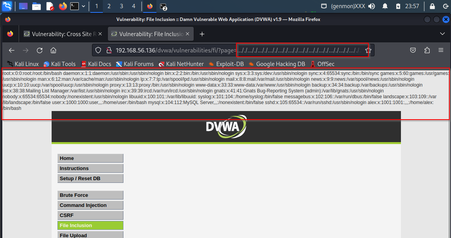Open Setup / Reset DB page
Screen dimensions: 451x238
(90, 179)
